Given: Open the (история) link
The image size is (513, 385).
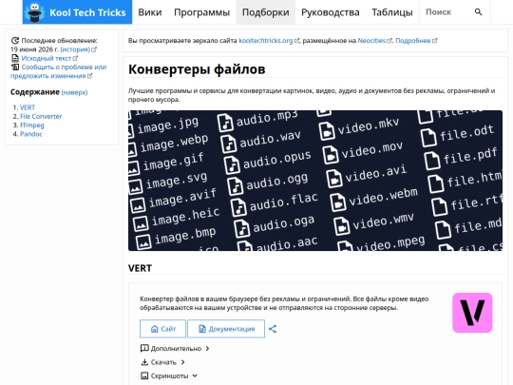Looking at the screenshot, I should click(x=75, y=49).
